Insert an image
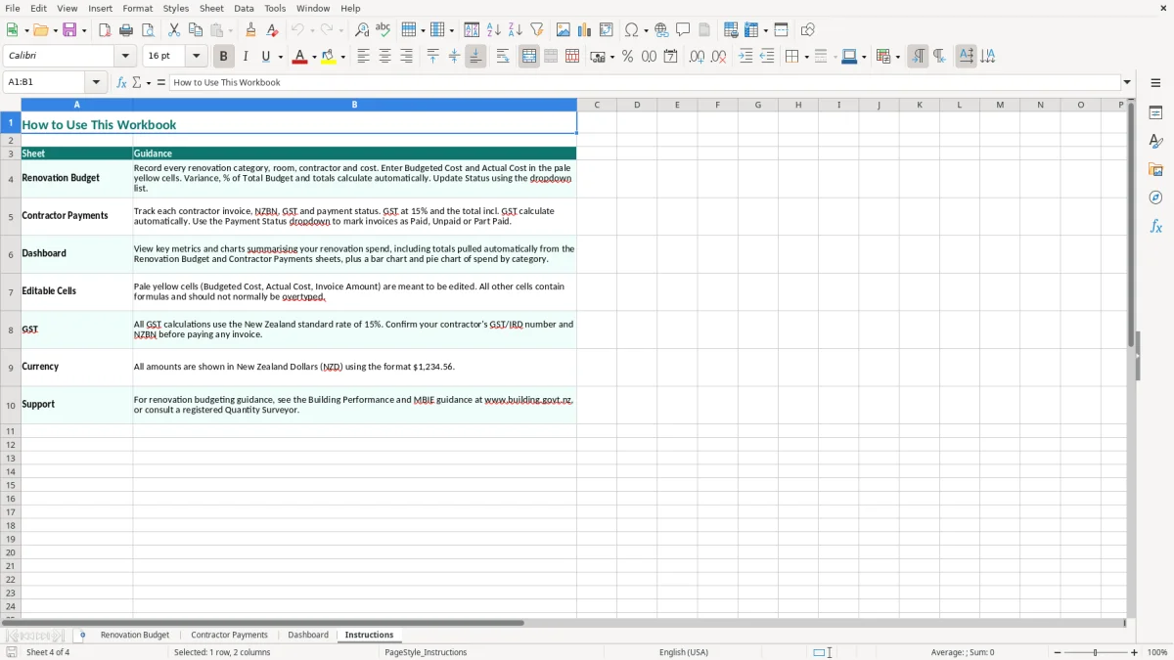 pos(564,30)
